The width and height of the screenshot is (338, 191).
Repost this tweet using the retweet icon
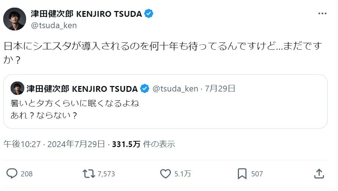point(89,173)
